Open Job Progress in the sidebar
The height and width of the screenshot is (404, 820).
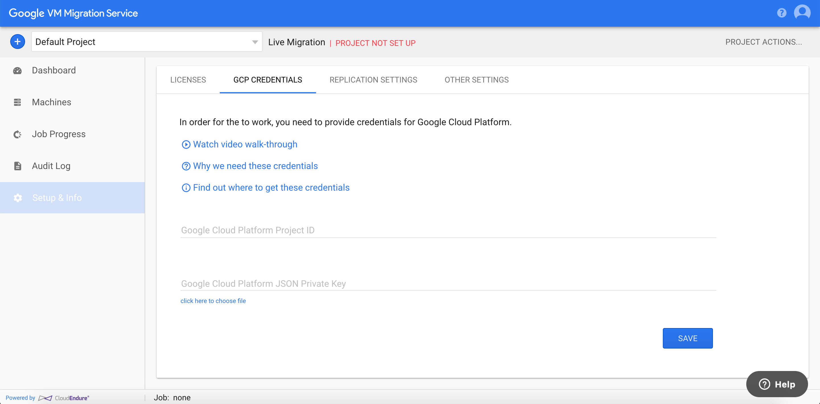(72, 134)
